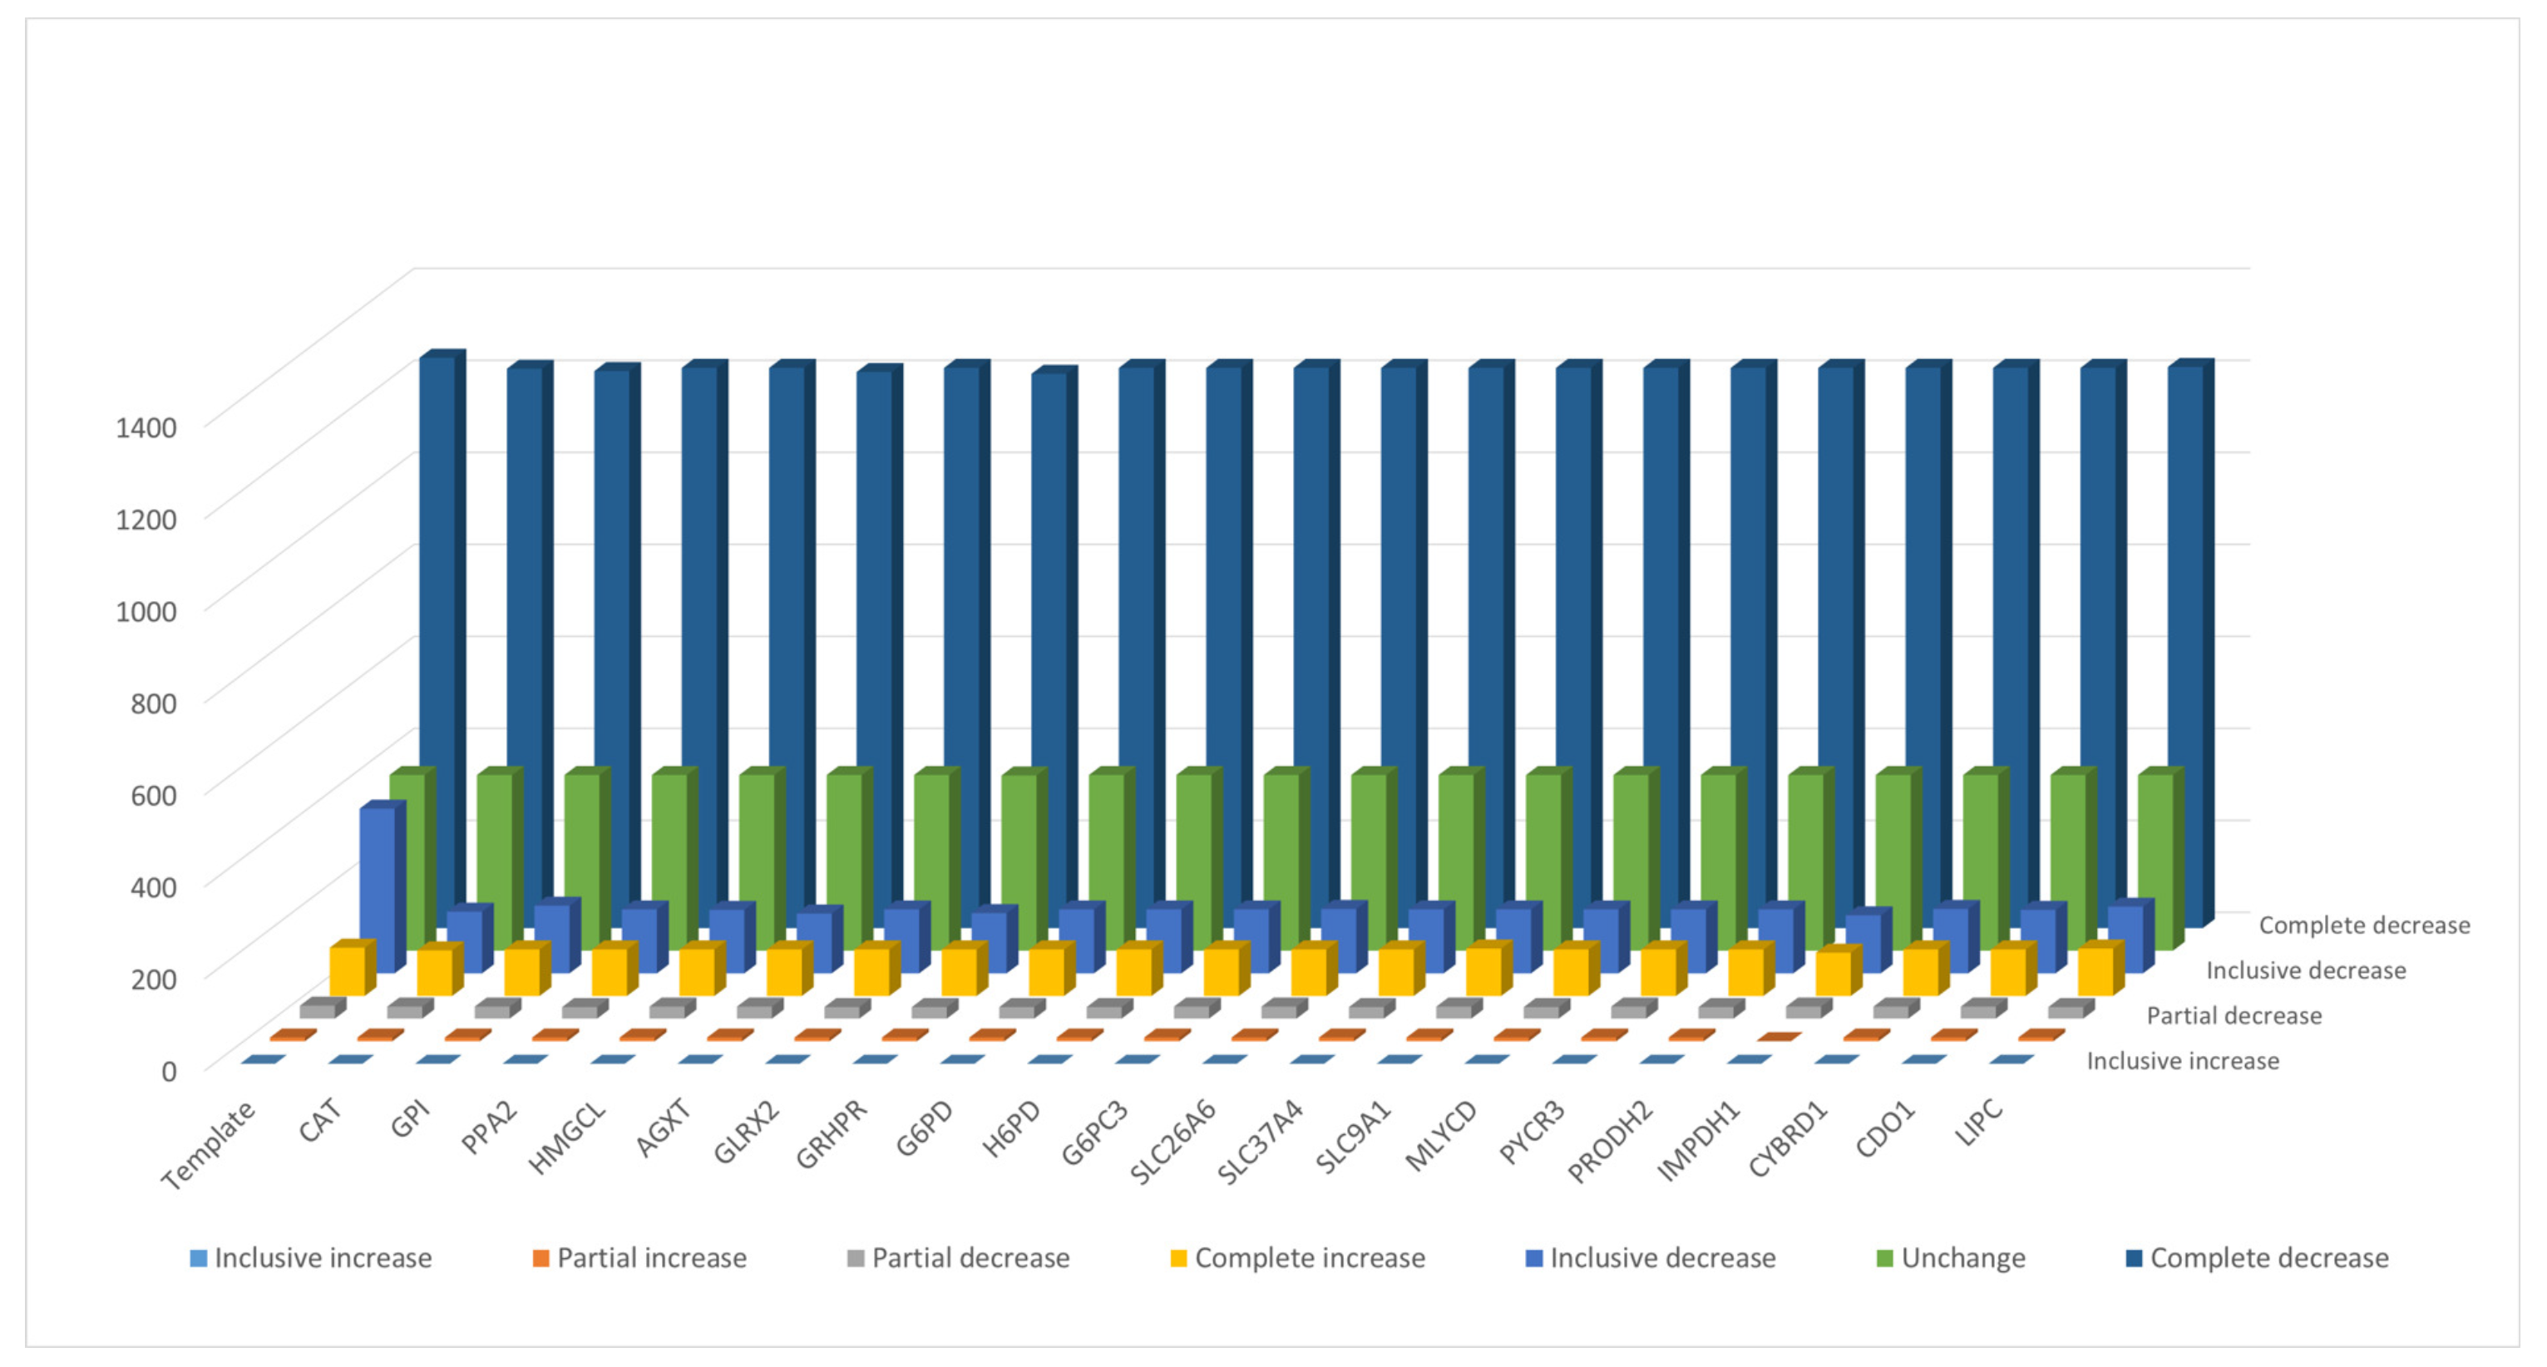2547x1367 pixels.
Task: Click the gray Partial decrease legend swatch
Action: (x=856, y=1258)
